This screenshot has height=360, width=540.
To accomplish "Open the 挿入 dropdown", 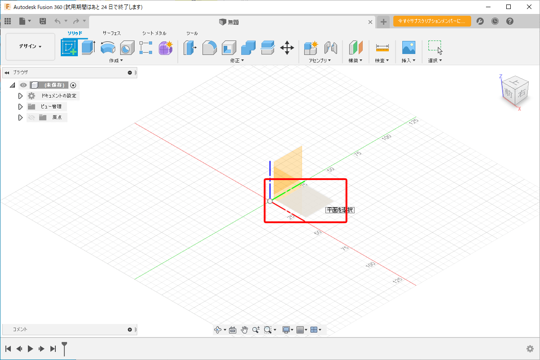I will click(409, 60).
